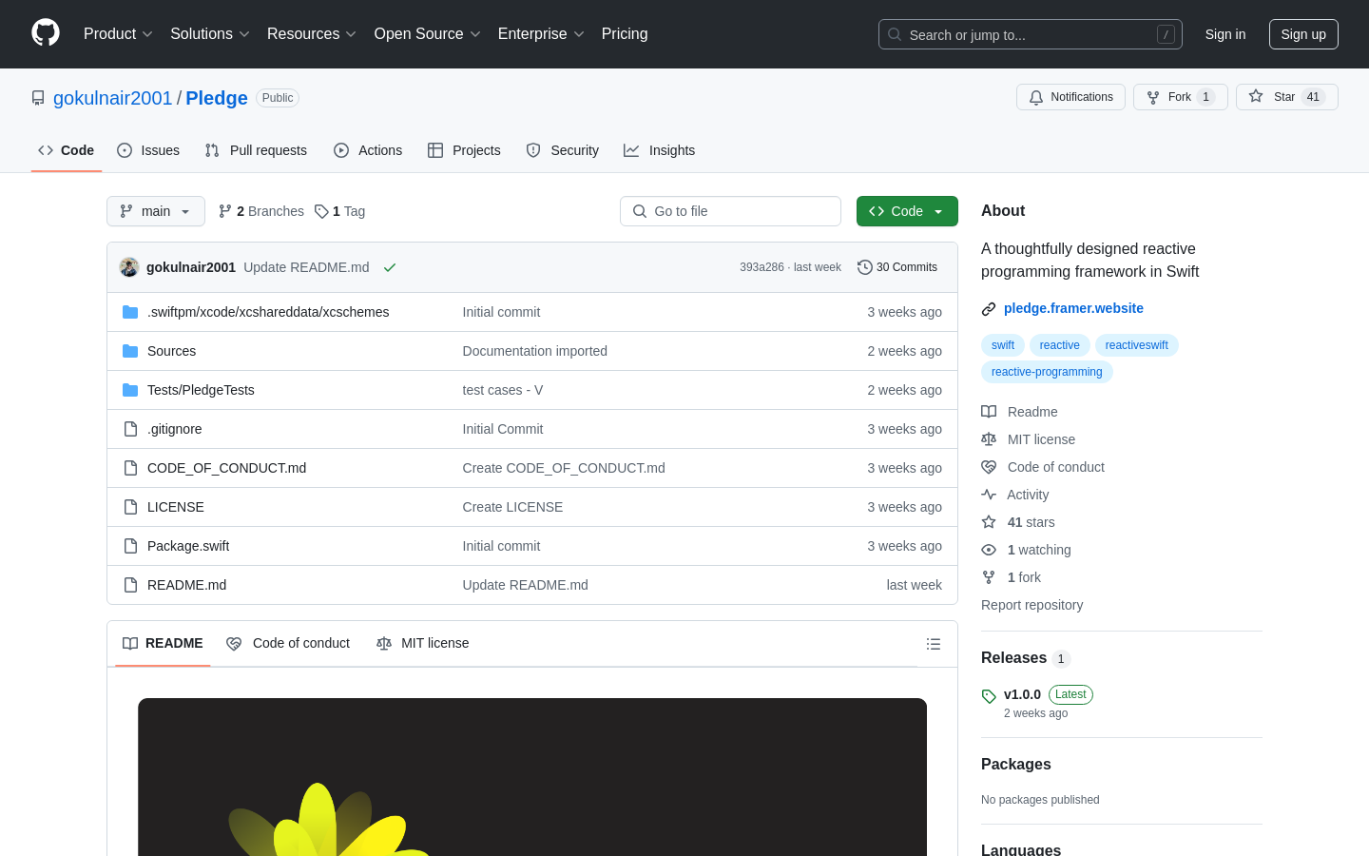The height and width of the screenshot is (856, 1369).
Task: Open the Code of conduct readme tab
Action: pyautogui.click(x=288, y=644)
